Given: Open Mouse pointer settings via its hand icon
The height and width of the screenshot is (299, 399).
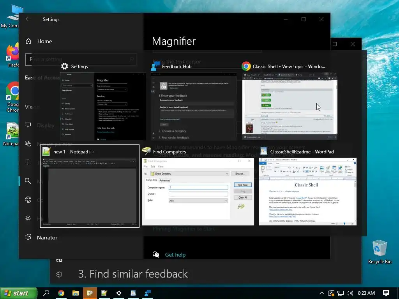Looking at the screenshot, I should 28,144.
